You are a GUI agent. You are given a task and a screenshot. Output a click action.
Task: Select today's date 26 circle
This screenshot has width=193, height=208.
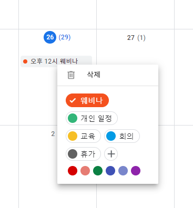[x=50, y=37]
